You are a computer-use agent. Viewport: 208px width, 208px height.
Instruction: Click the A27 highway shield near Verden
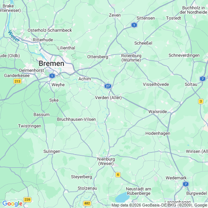coord(108,86)
